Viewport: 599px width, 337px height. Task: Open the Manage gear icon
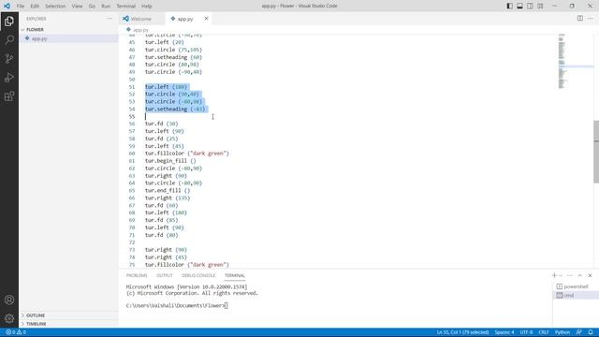point(9,318)
